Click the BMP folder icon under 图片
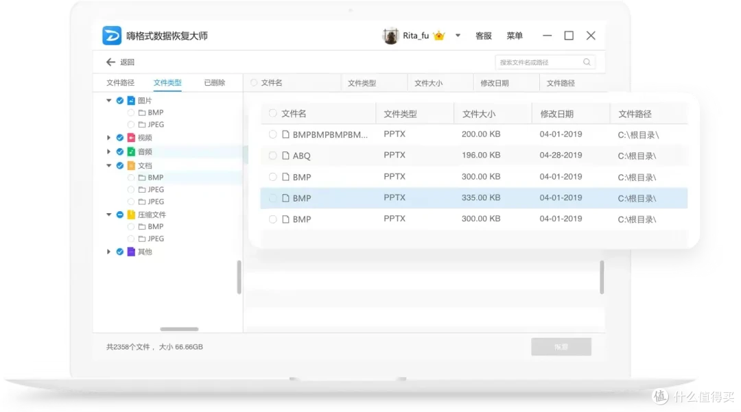 pyautogui.click(x=142, y=113)
